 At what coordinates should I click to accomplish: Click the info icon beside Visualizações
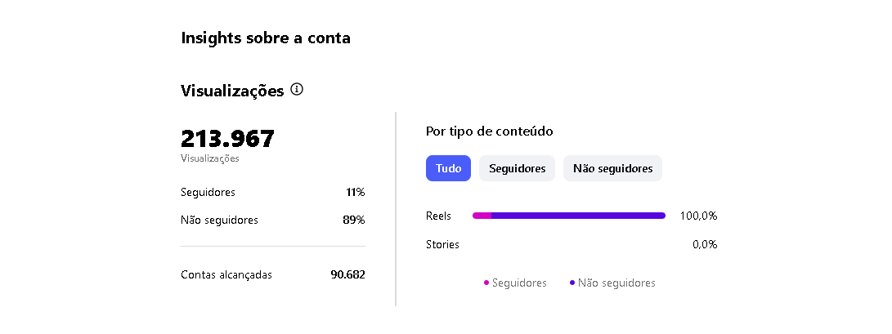tap(297, 89)
